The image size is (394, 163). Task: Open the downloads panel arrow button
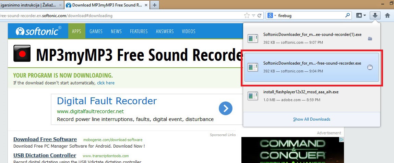pyautogui.click(x=375, y=15)
